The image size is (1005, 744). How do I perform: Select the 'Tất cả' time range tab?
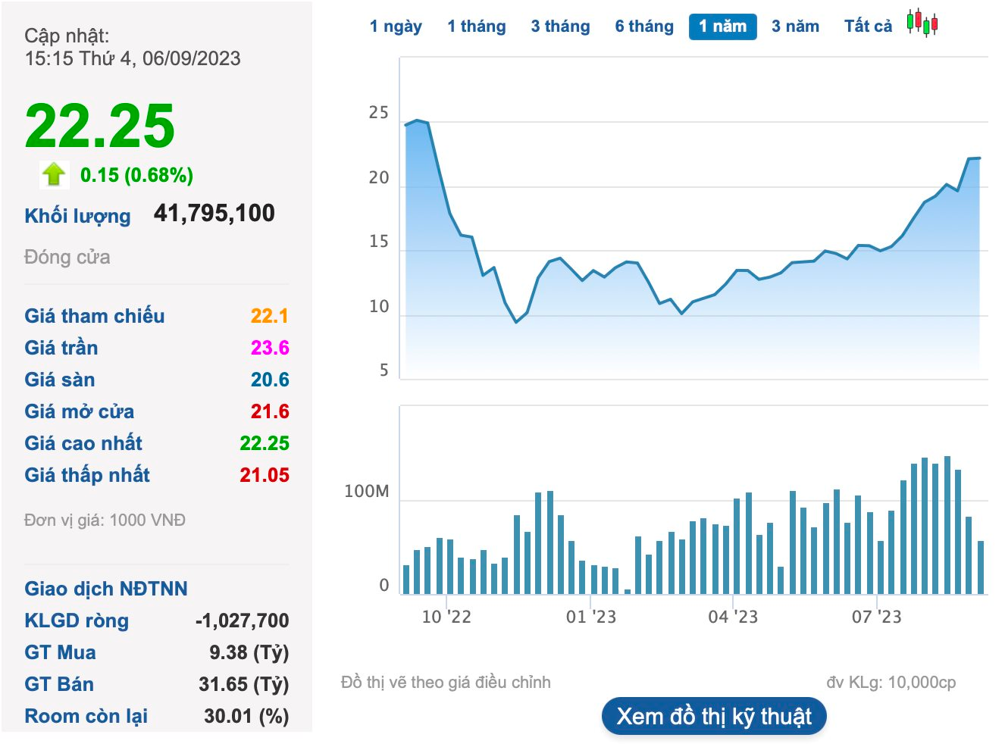tap(868, 27)
